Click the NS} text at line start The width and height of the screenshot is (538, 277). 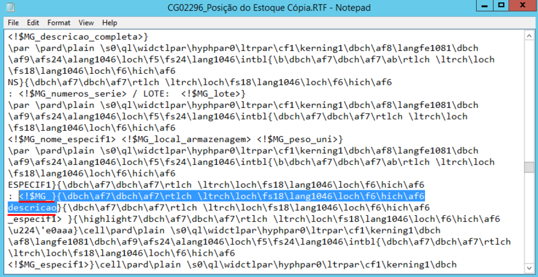[15, 82]
